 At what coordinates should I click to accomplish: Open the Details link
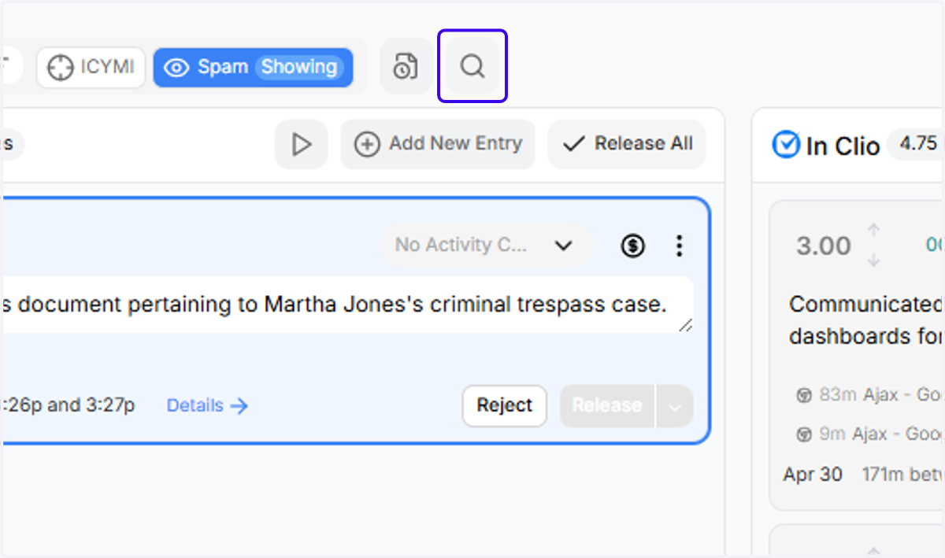coord(207,405)
